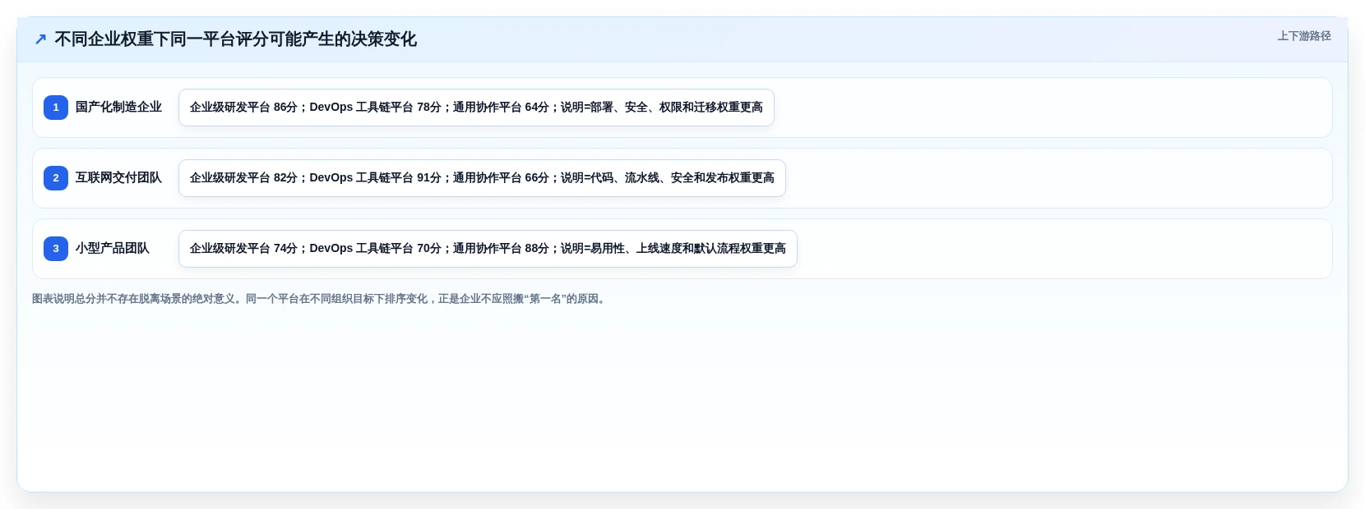The width and height of the screenshot is (1365, 509).
Task: Click step number 1 badge
Action: pos(56,108)
